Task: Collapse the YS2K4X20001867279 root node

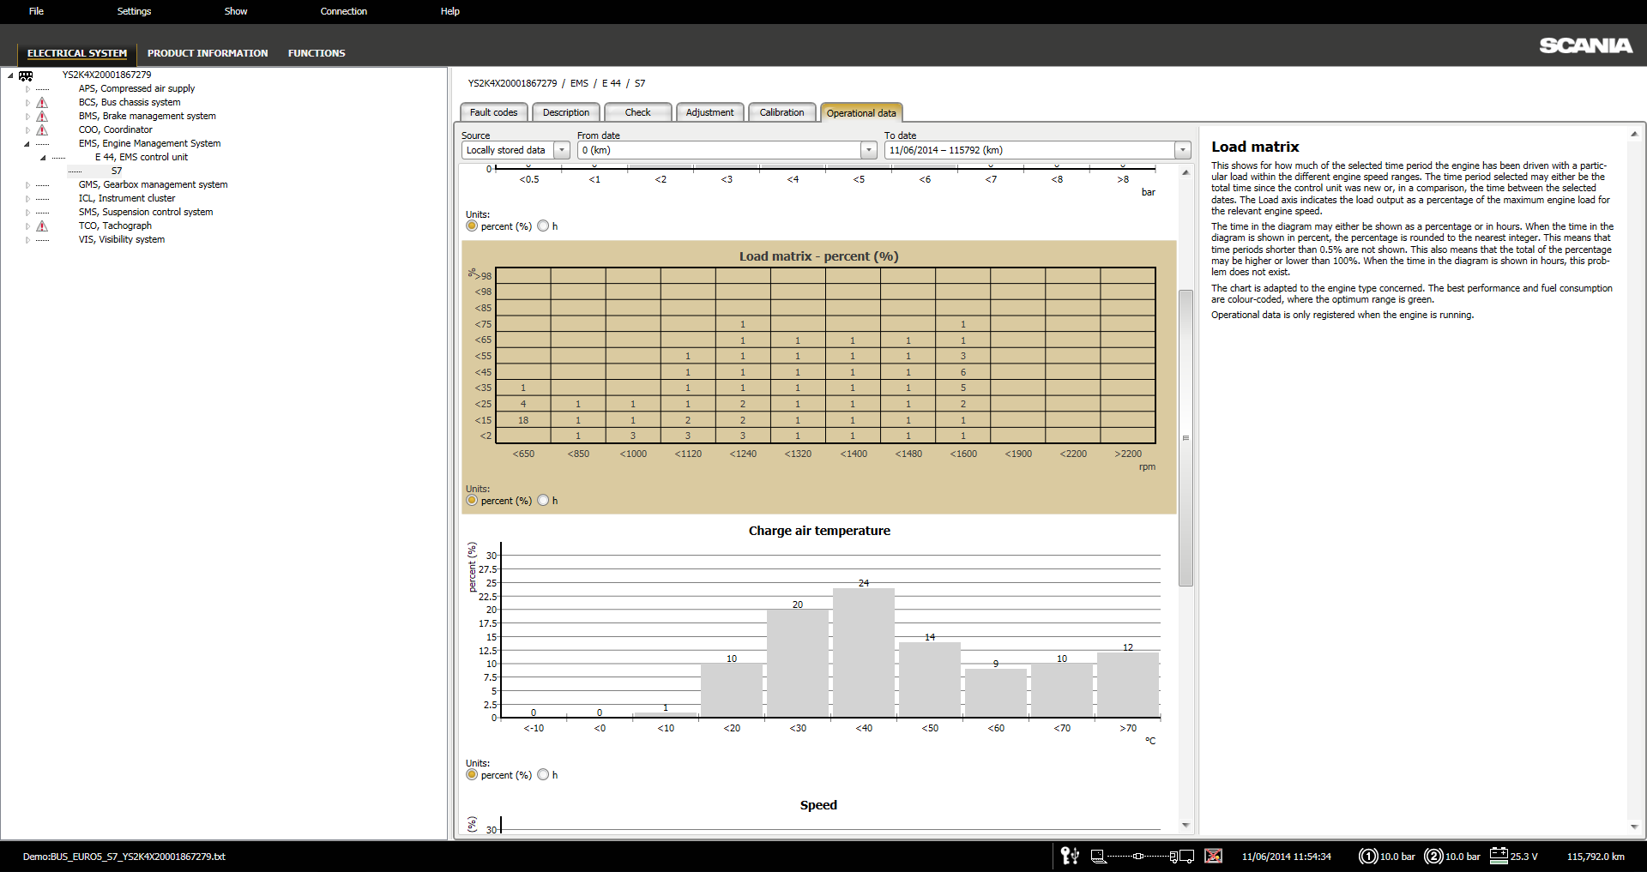Action: pos(10,75)
